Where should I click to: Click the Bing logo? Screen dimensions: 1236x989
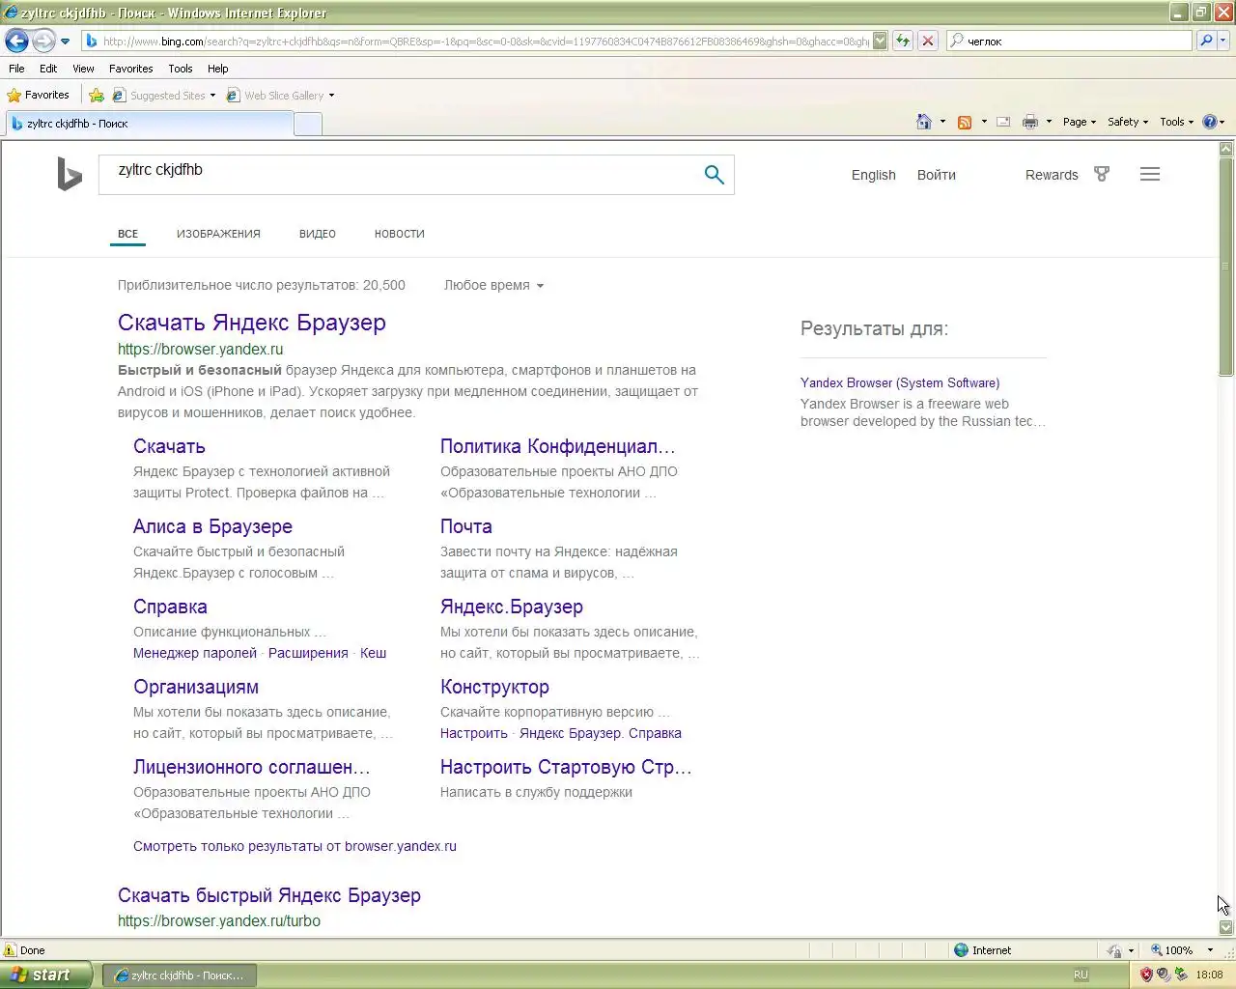70,174
